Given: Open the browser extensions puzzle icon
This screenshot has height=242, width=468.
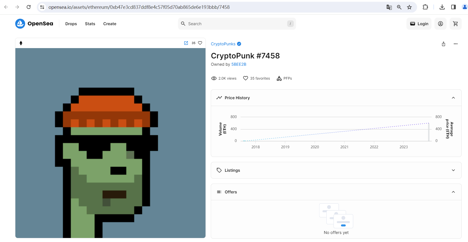Looking at the screenshot, I should 425,7.
